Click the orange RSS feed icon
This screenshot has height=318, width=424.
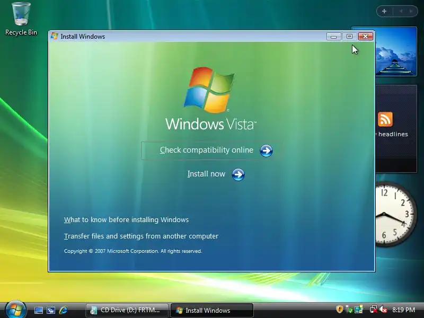pyautogui.click(x=385, y=119)
